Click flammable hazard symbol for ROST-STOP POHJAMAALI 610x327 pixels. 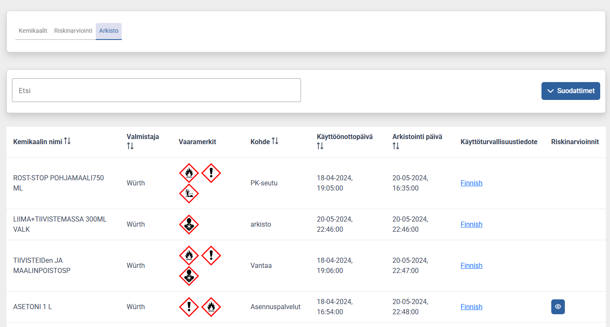pyautogui.click(x=189, y=173)
